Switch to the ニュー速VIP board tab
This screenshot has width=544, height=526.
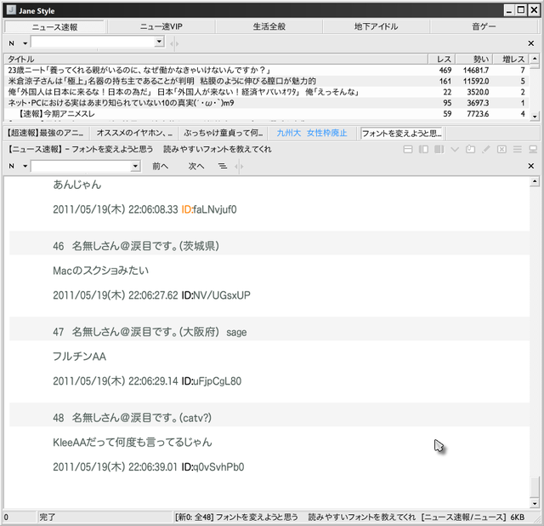(161, 26)
